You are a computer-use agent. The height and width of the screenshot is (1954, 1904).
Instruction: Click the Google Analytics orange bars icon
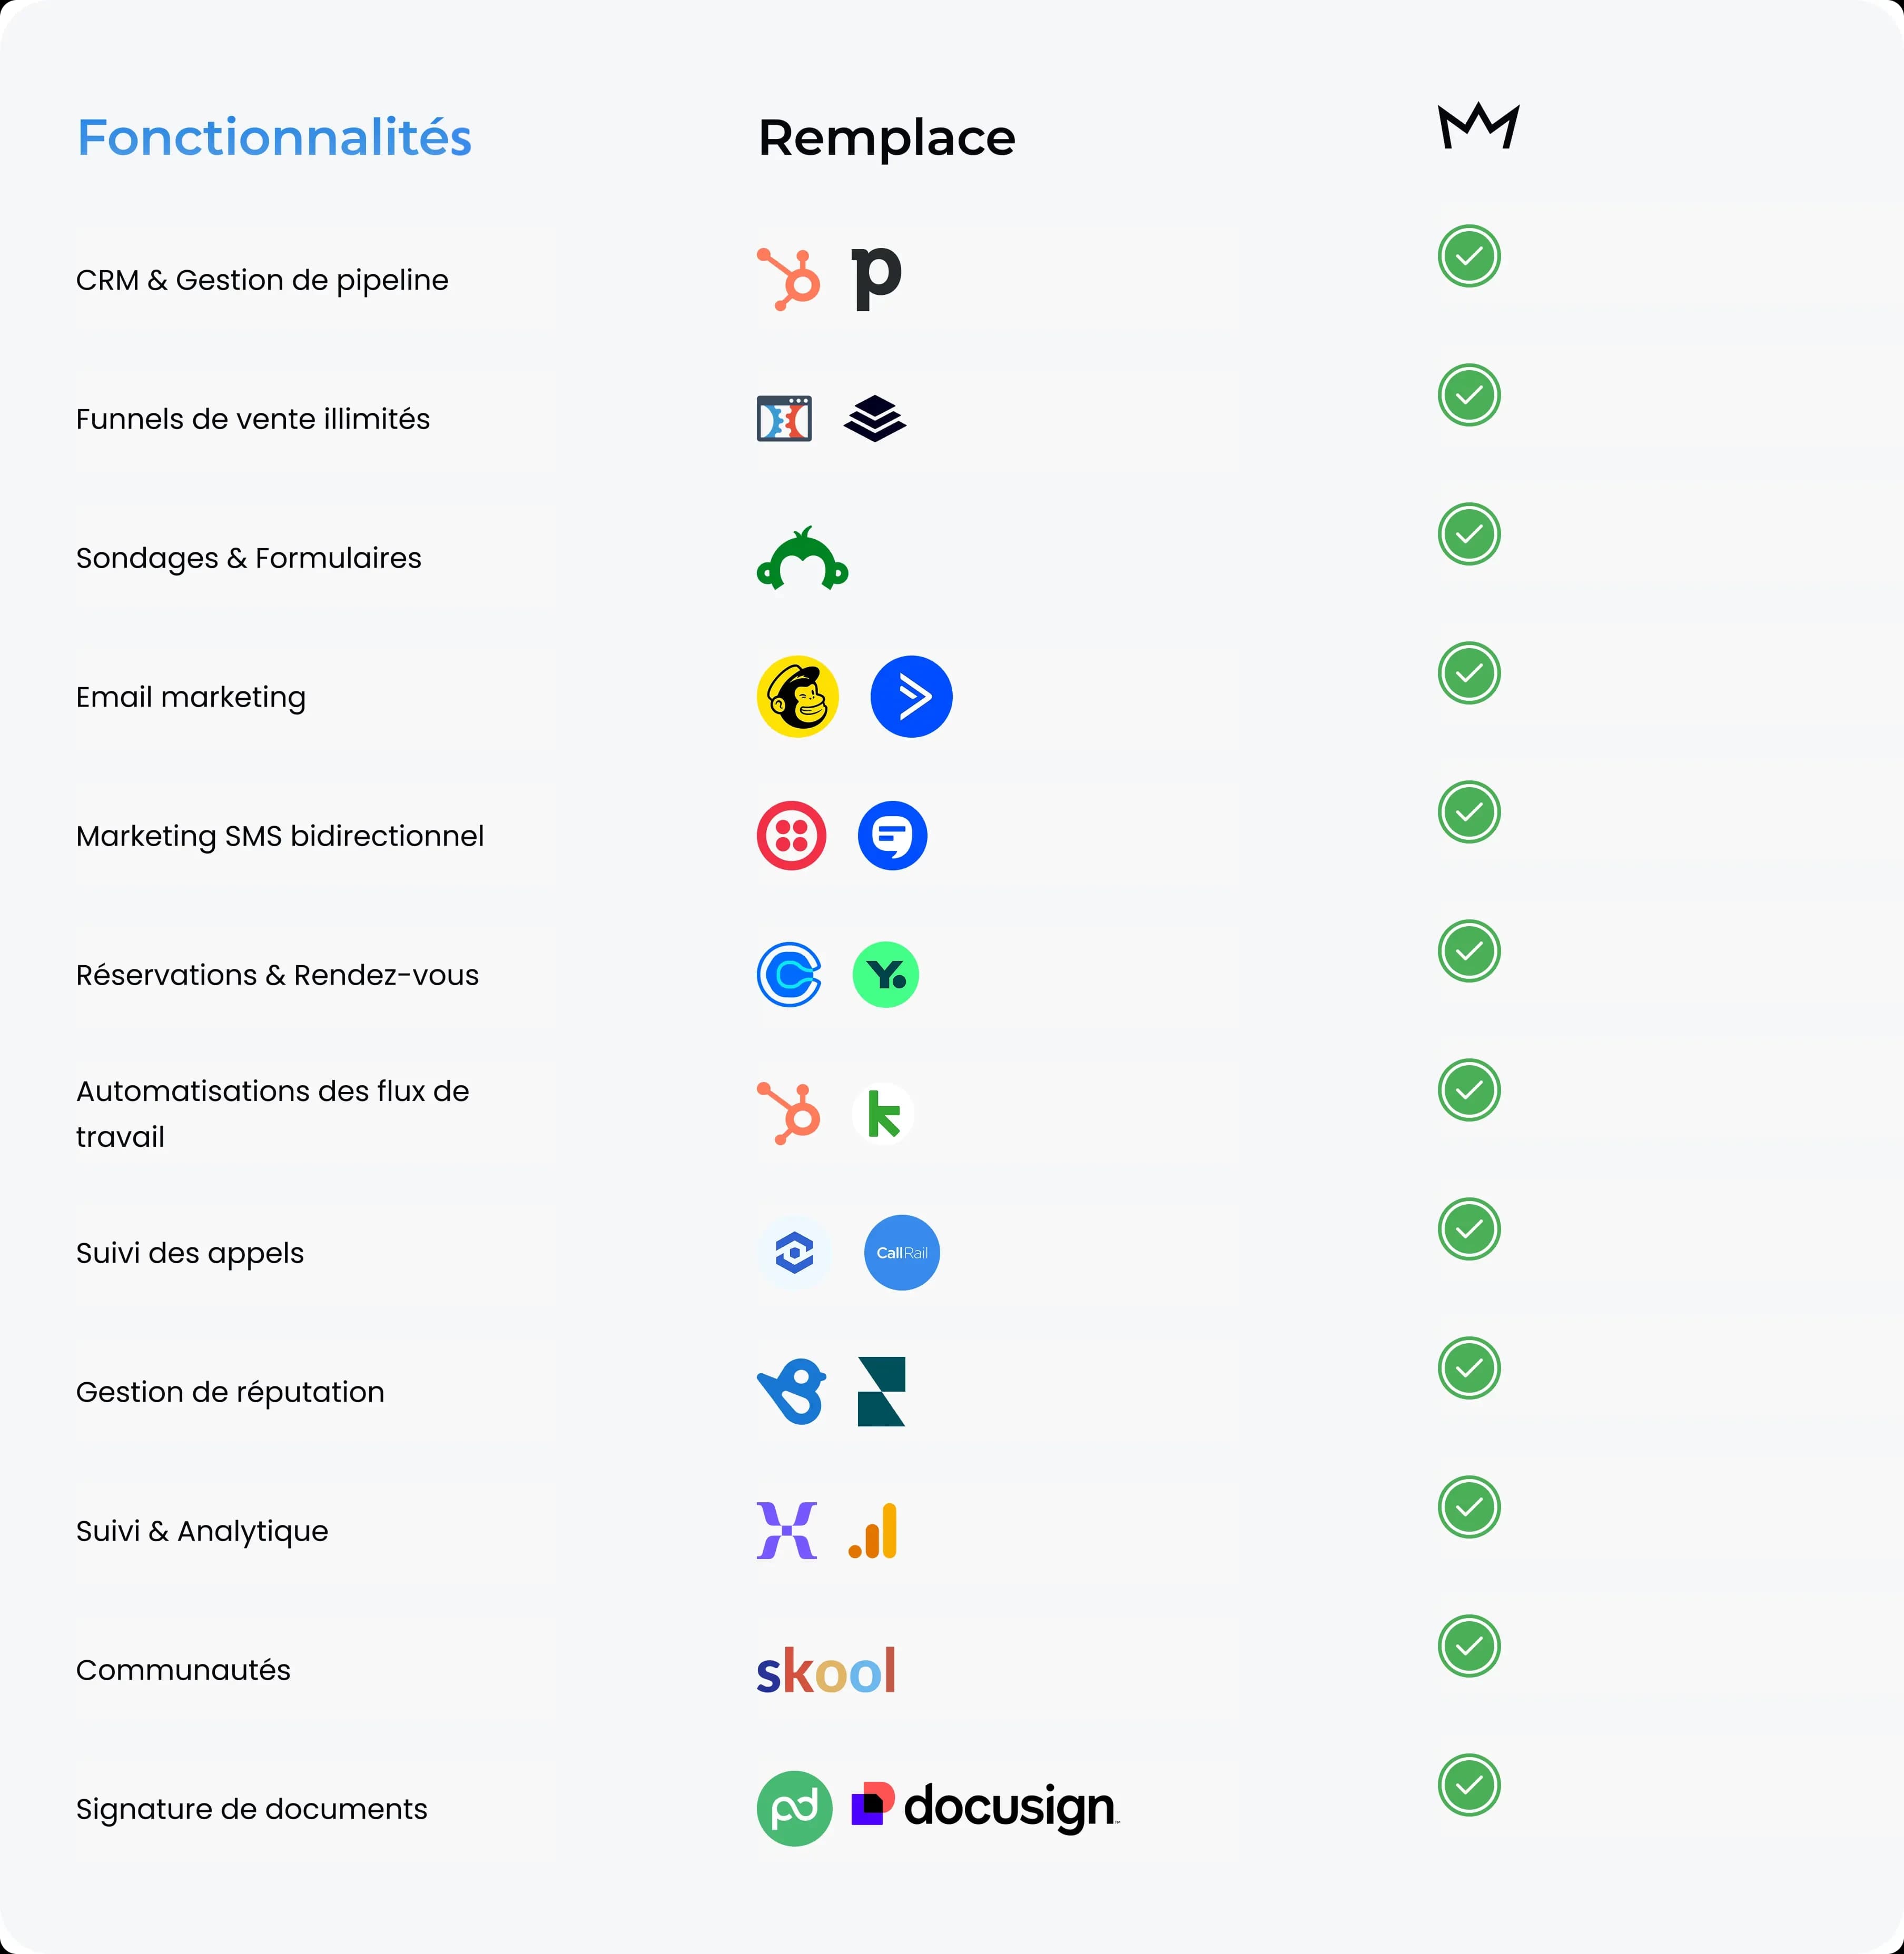[874, 1531]
